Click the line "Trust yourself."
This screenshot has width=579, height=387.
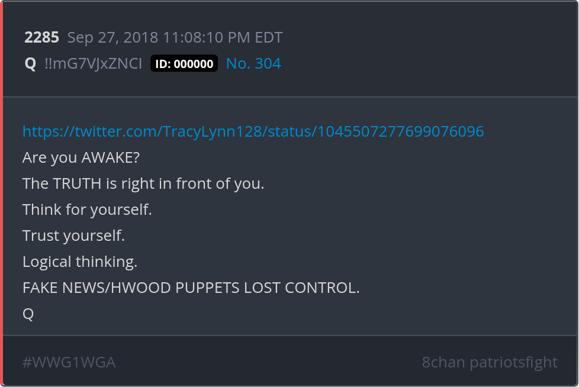coord(73,236)
